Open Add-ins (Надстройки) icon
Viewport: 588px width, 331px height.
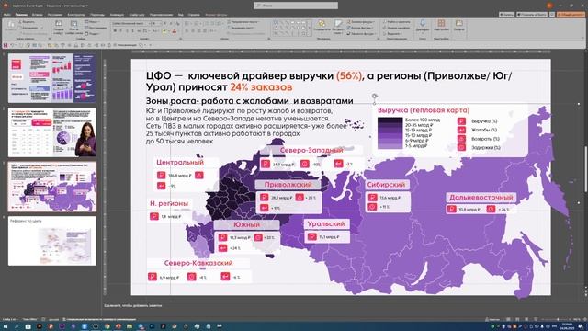(x=441, y=24)
